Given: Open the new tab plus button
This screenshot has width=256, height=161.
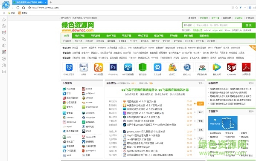Looking at the screenshot, I should pyautogui.click(x=51, y=2).
